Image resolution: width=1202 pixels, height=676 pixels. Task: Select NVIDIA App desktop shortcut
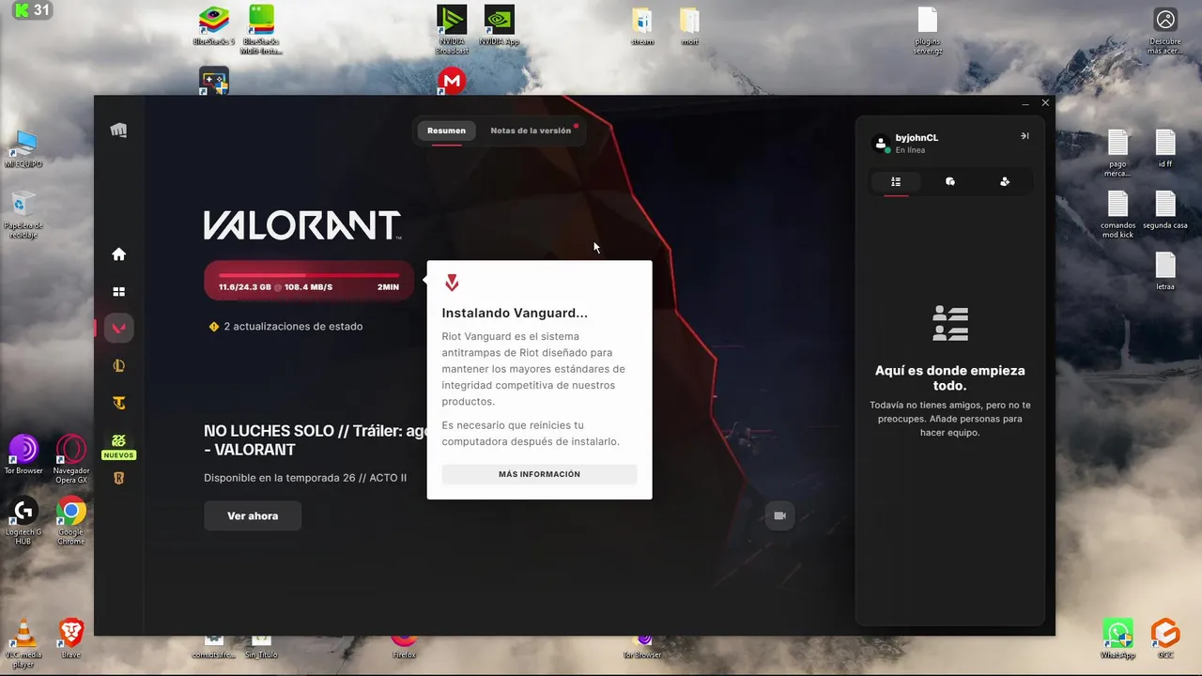(x=499, y=26)
